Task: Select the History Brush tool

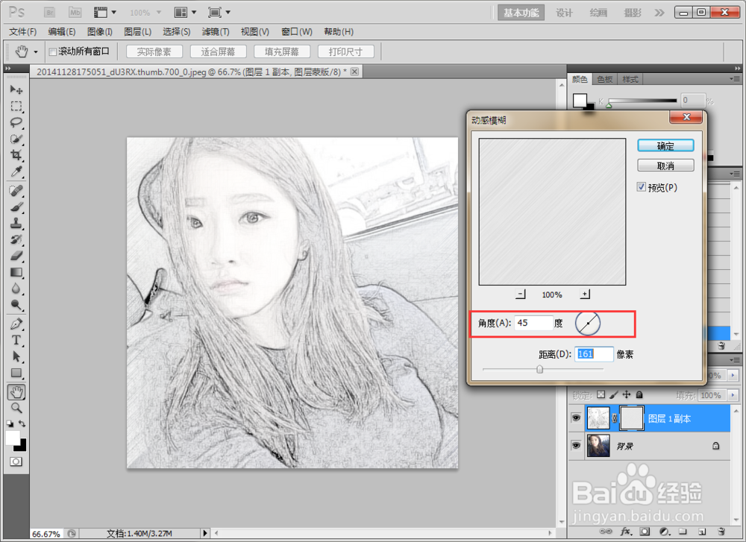Action: coord(16,240)
